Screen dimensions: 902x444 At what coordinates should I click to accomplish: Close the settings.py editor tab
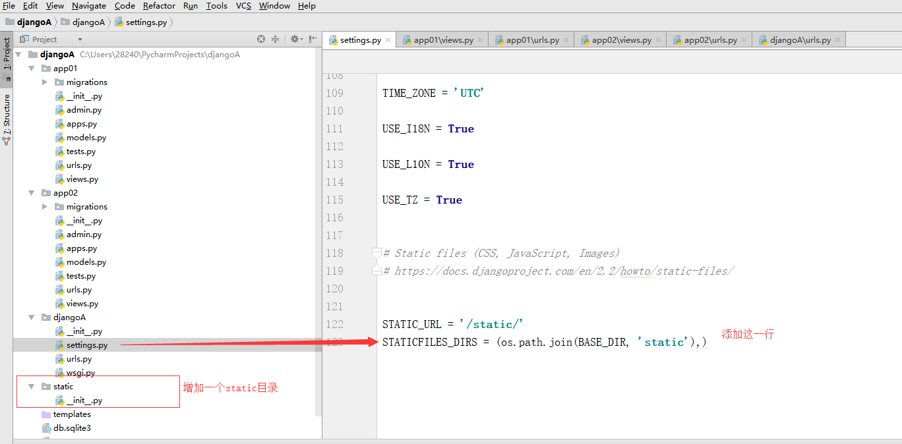(388, 40)
